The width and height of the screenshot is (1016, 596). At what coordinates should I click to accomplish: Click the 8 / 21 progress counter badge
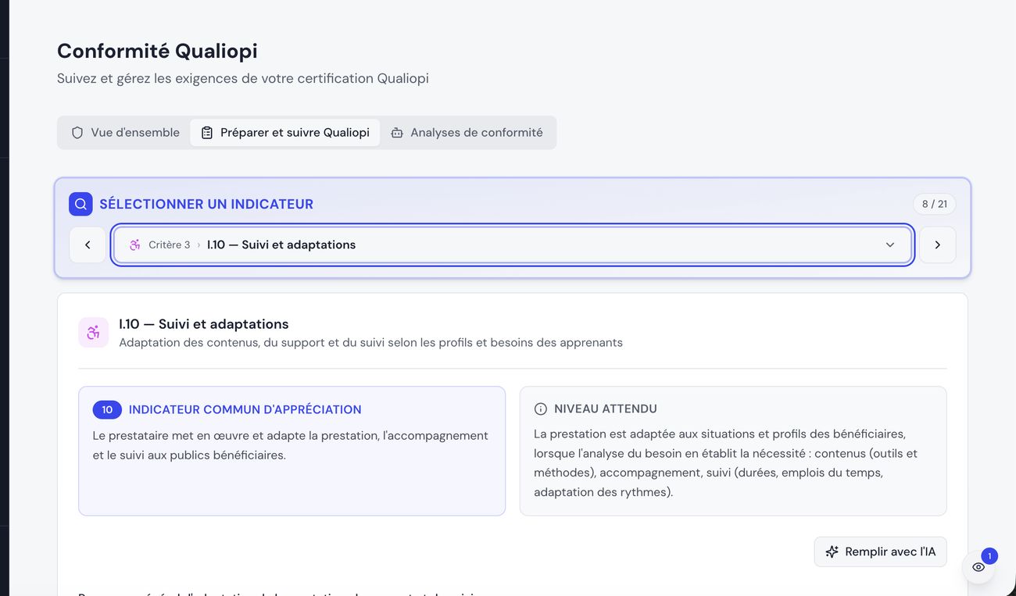click(934, 204)
